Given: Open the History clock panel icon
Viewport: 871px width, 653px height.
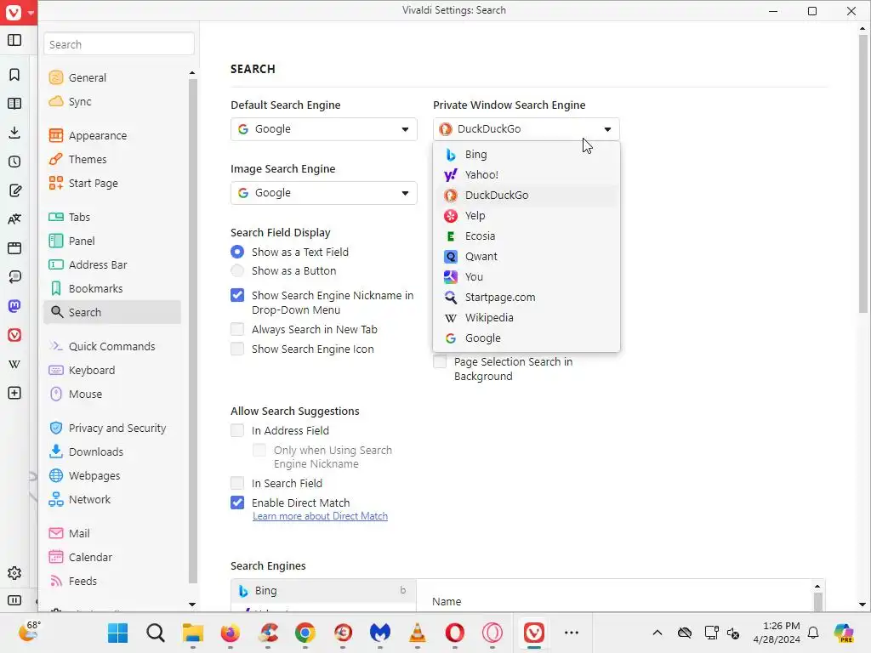Looking at the screenshot, I should point(14,162).
